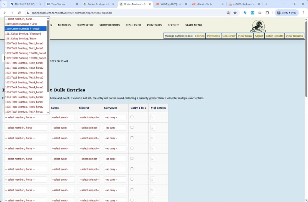Expand the first row's select side pot dropdown

(x=89, y=117)
